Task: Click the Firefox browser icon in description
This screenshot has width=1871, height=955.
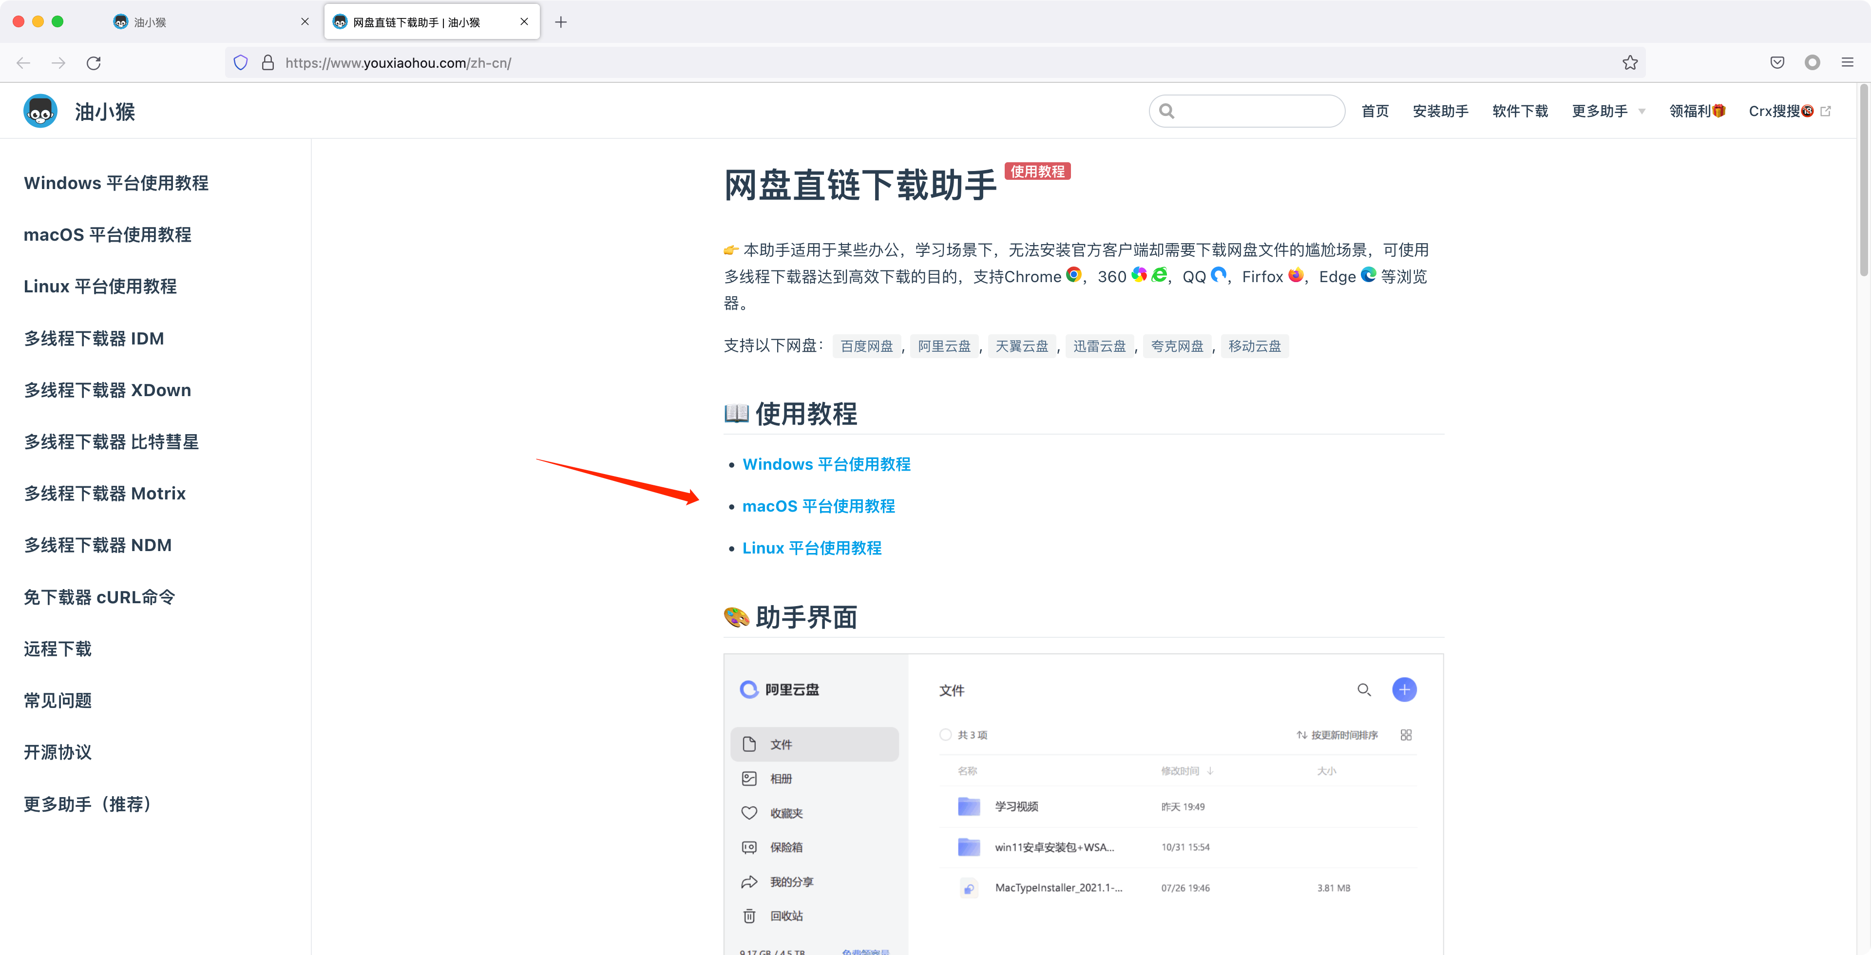Action: point(1295,274)
